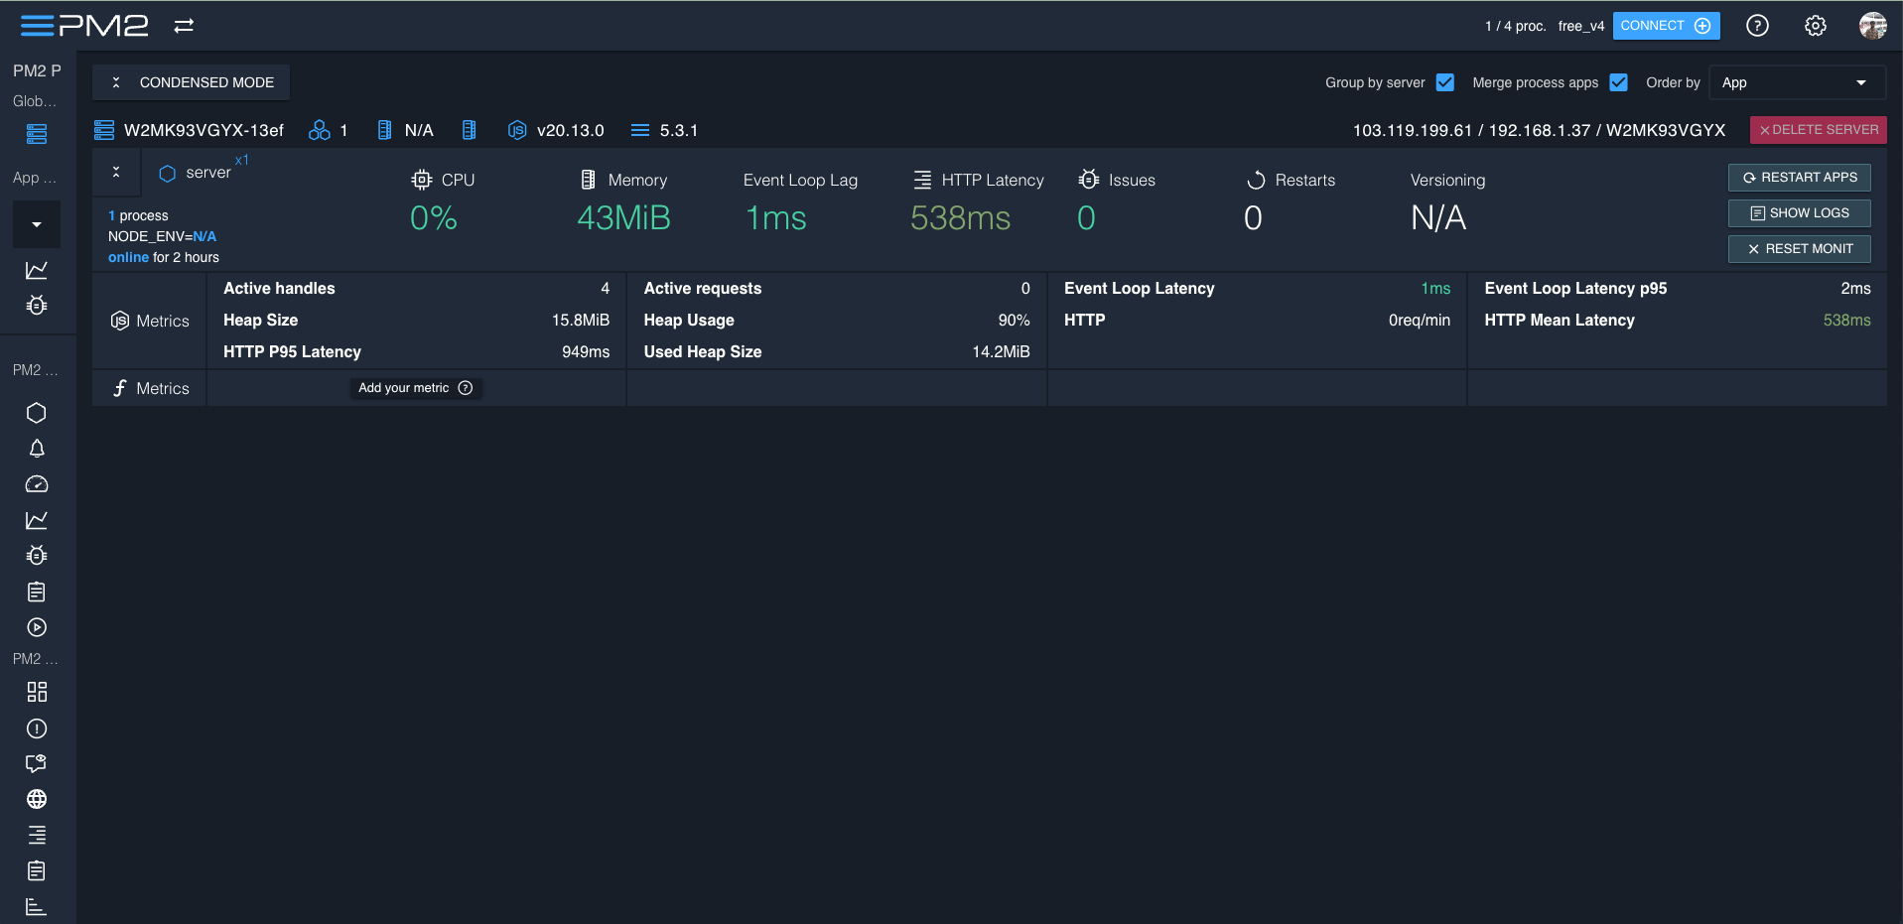This screenshot has width=1903, height=924.
Task: Click the Node.js Metrics row label
Action: pos(150,322)
